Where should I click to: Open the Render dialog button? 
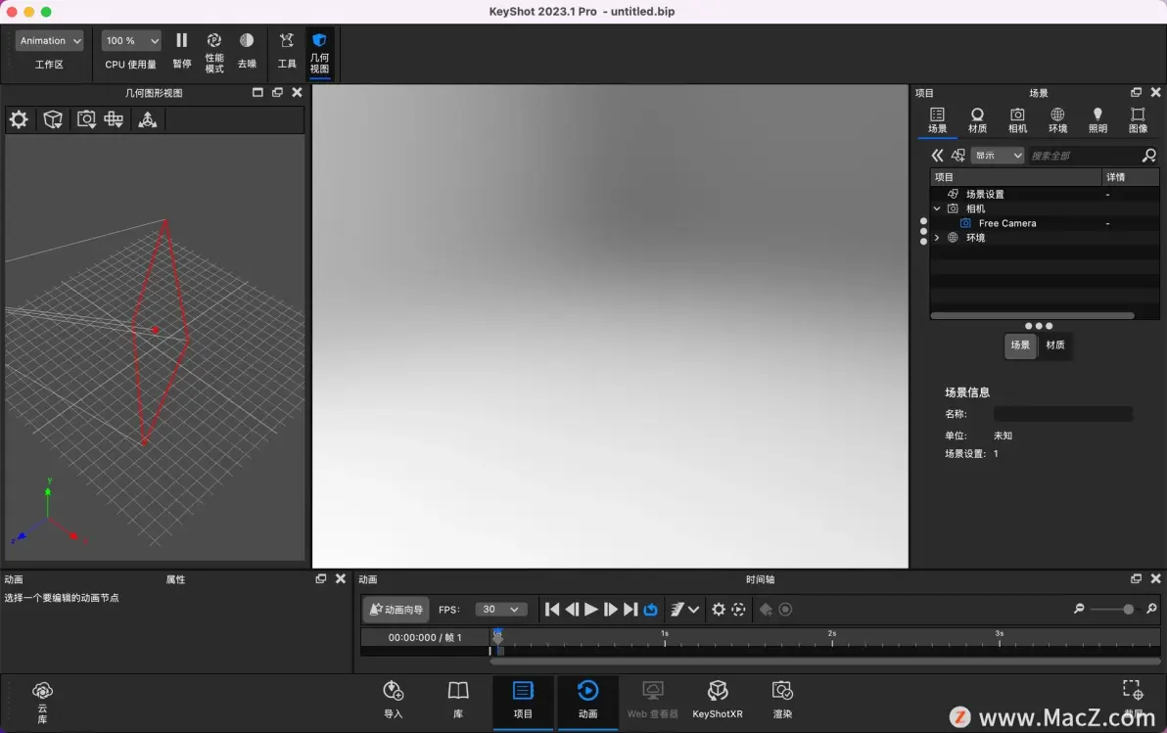(782, 701)
